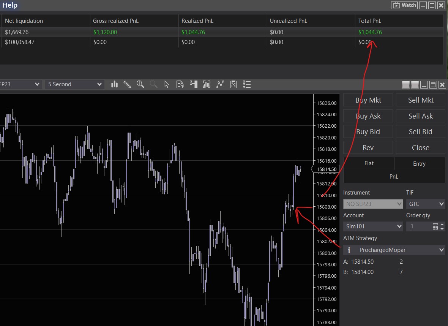Click the Sell Bid button

click(x=421, y=131)
